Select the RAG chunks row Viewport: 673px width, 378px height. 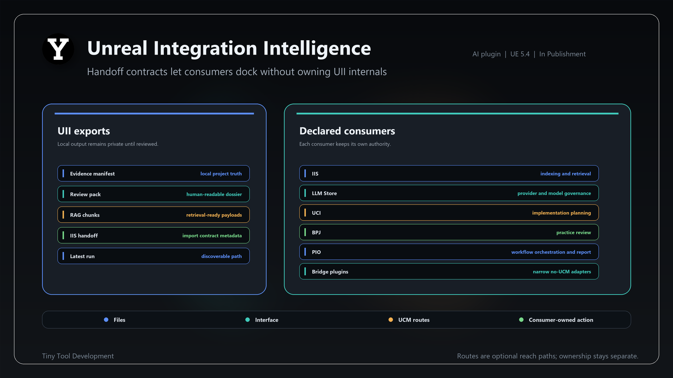(154, 215)
